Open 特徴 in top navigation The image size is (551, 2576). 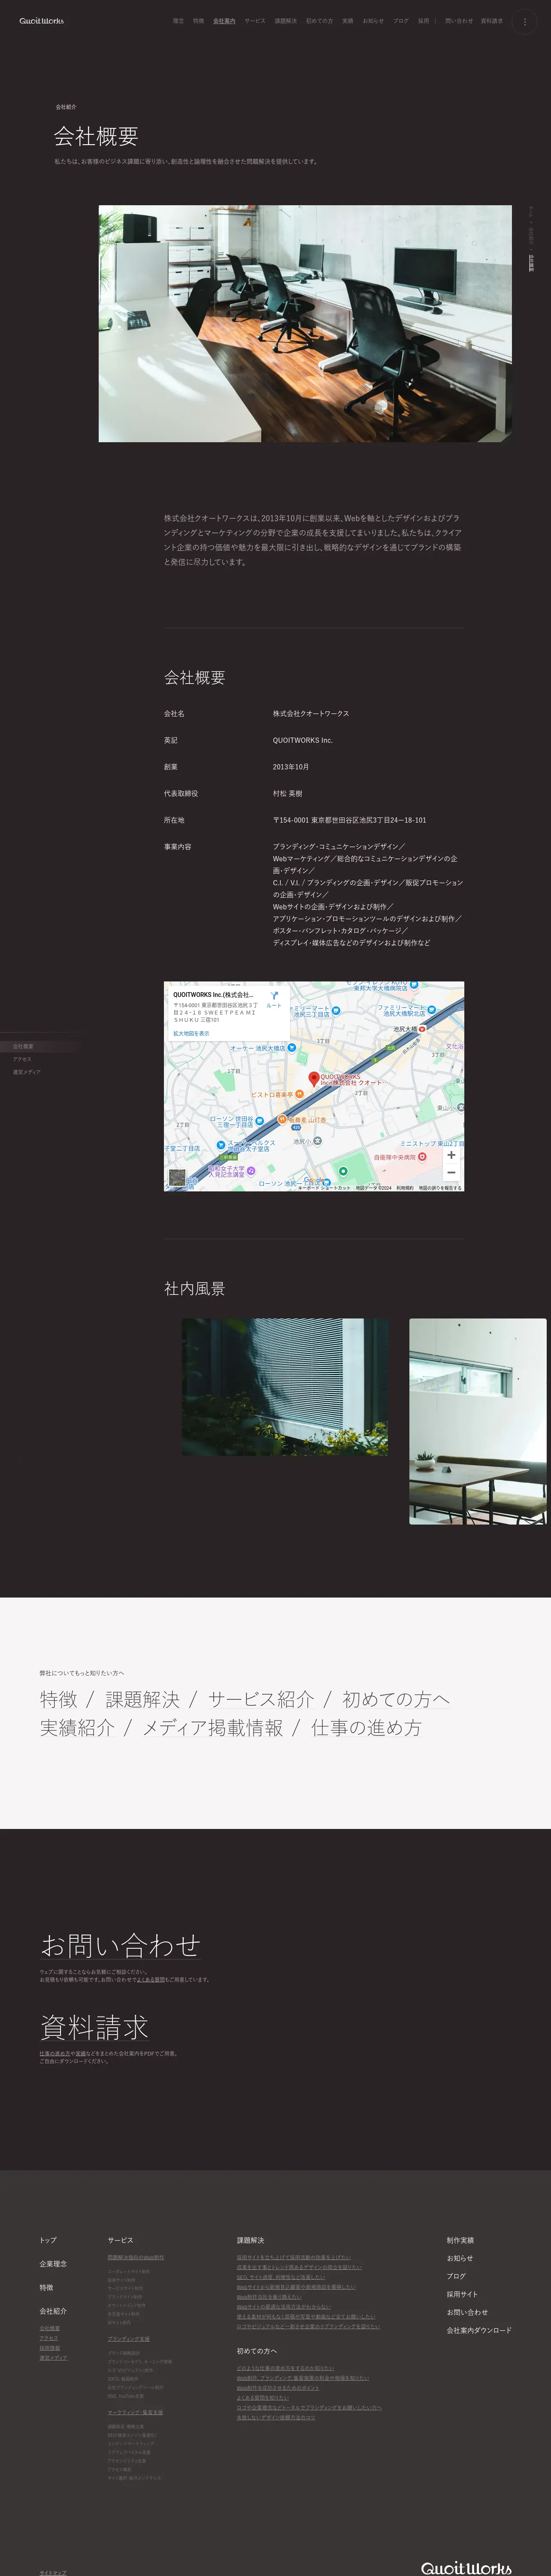coord(198,21)
